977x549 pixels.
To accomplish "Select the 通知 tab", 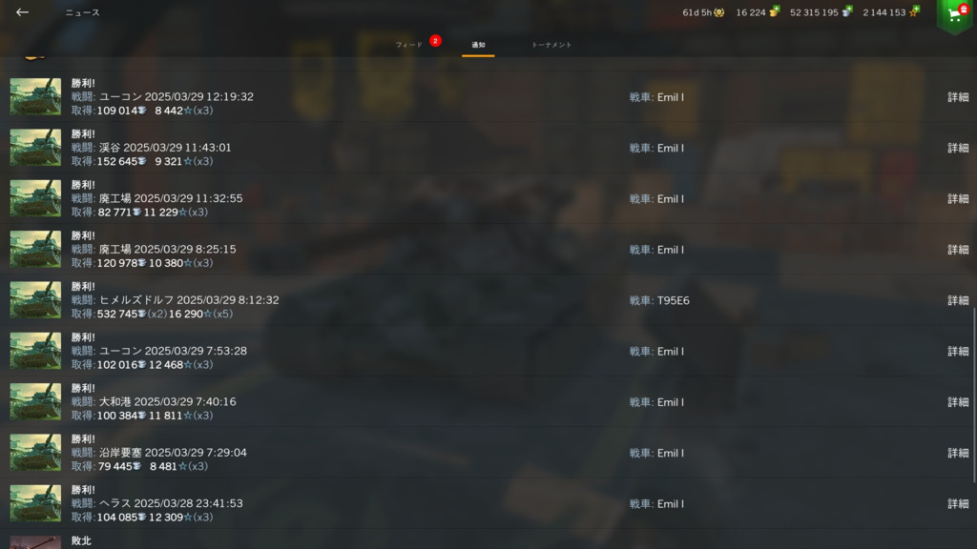I will pyautogui.click(x=478, y=45).
